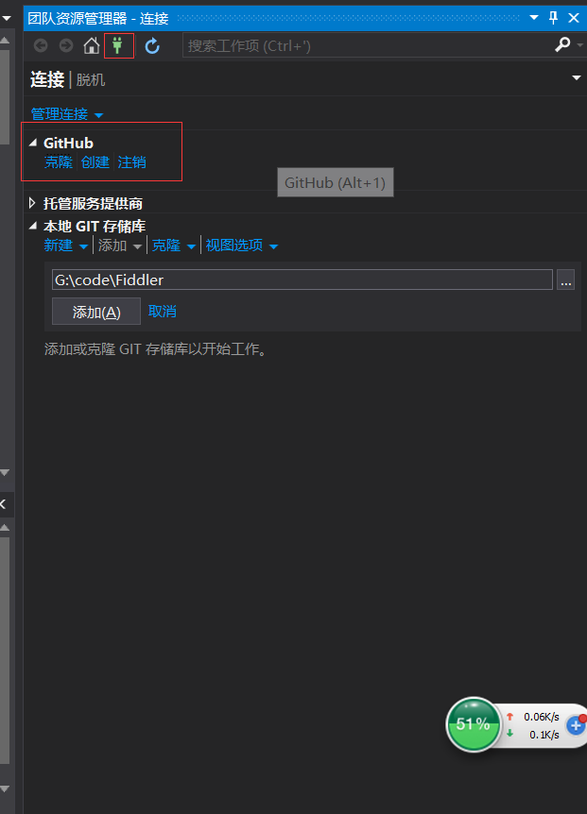Image resolution: width=587 pixels, height=814 pixels.
Task: Click the browse ... button beside the path
Action: coord(565,280)
